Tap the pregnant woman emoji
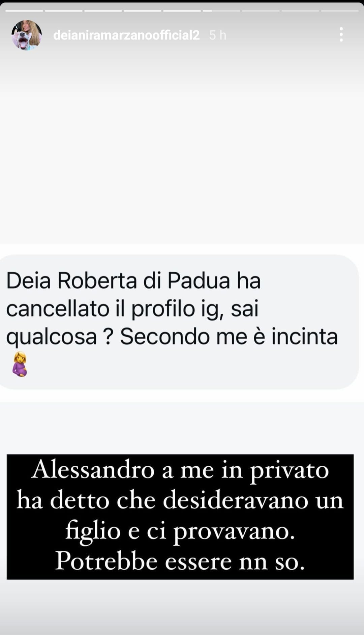 [x=20, y=364]
